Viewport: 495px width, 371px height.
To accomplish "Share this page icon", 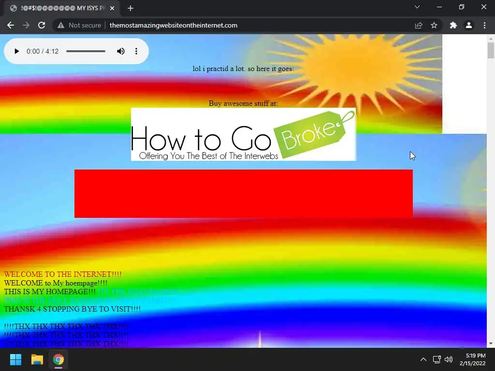I will click(x=419, y=25).
